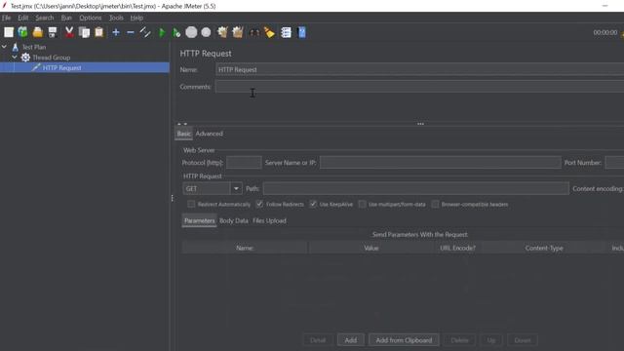Open the File menu

coord(6,18)
